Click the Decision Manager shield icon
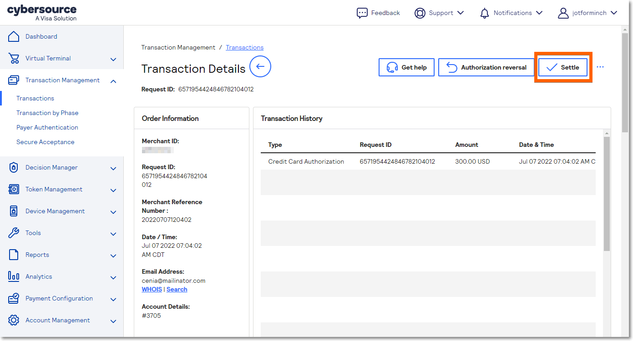 point(14,167)
